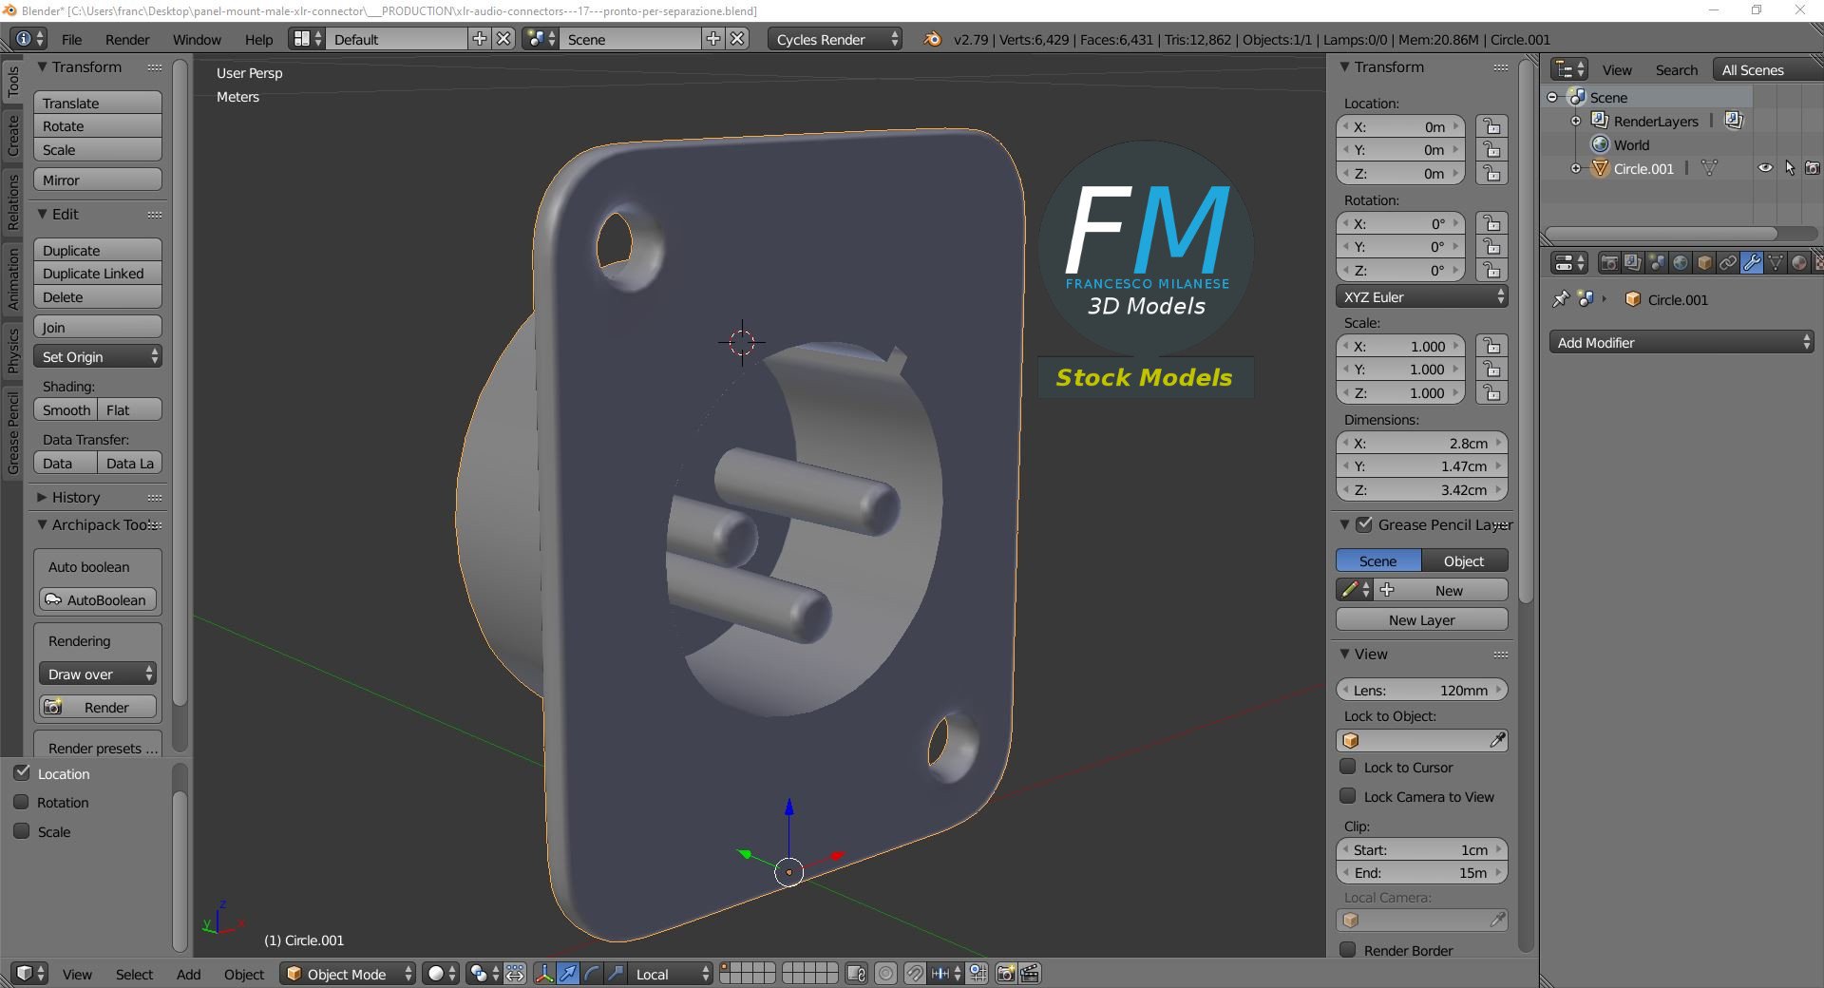
Task: Lock the X location value
Action: [1492, 126]
